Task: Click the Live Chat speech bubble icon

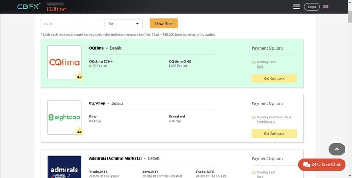Action: tap(306, 164)
